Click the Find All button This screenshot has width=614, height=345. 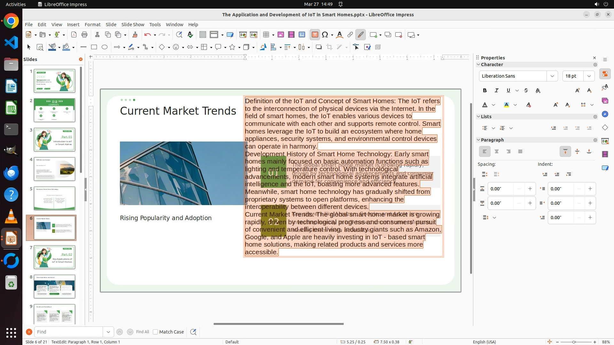142,332
